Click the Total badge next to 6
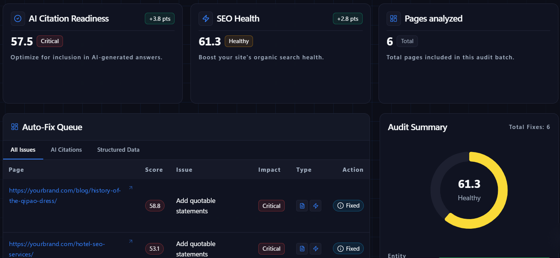The height and width of the screenshot is (258, 560). tap(407, 41)
